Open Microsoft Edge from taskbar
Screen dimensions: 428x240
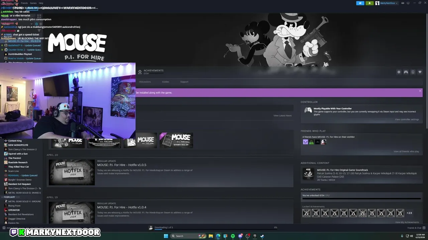pos(218,236)
